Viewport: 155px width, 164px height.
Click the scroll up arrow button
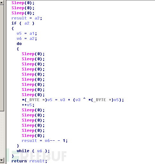pyautogui.click(x=2, y=3)
